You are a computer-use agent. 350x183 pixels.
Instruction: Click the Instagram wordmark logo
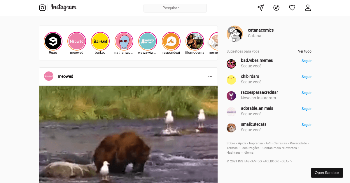[x=63, y=8]
